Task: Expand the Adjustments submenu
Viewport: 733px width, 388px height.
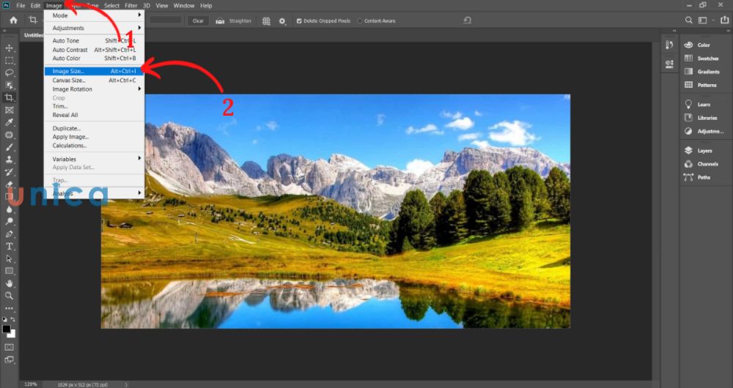Action: (x=94, y=28)
